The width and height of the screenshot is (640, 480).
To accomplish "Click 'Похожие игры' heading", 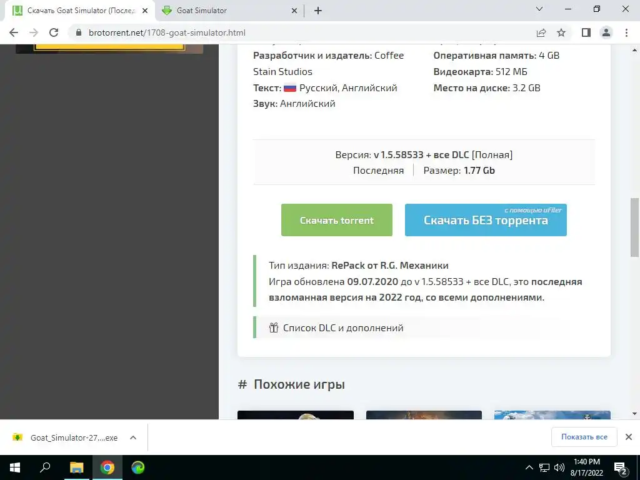I will click(299, 384).
